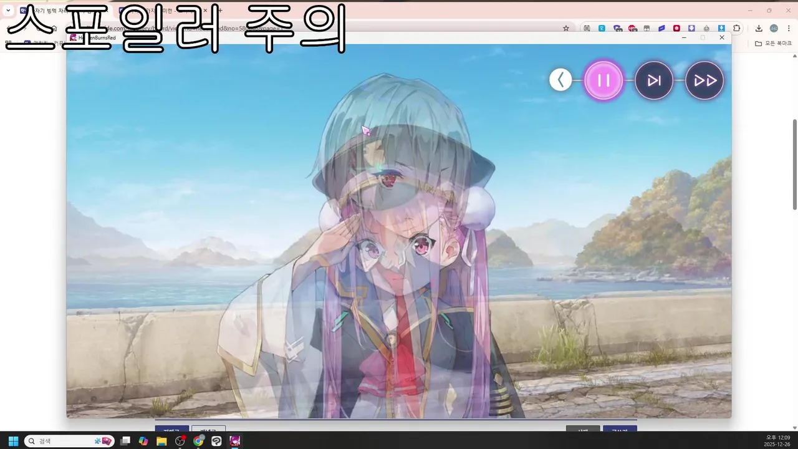Viewport: 798px width, 449px height.
Task: Open File Explorer from the taskbar
Action: [161, 441]
